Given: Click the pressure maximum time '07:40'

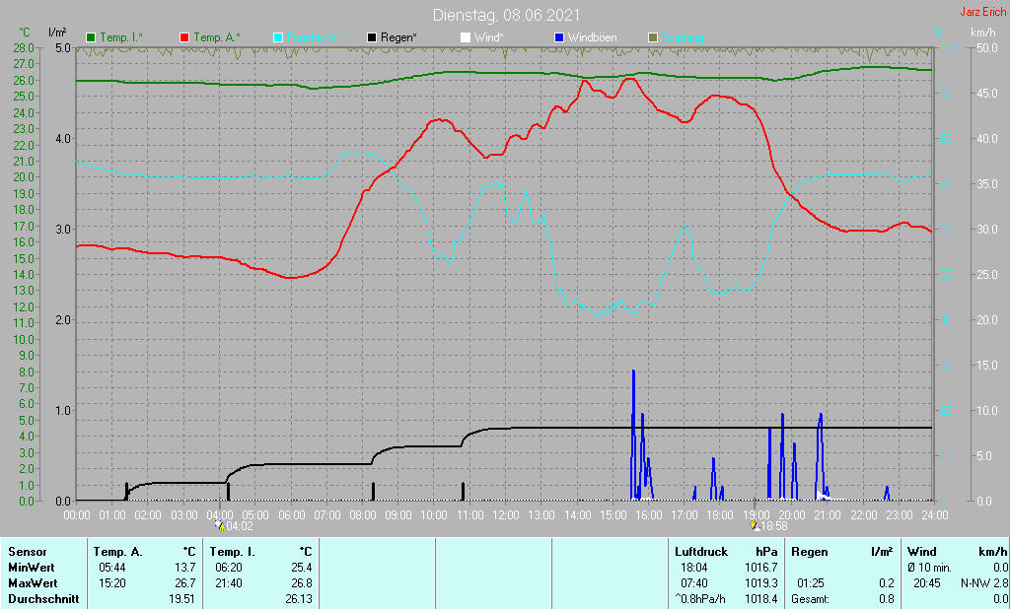Looking at the screenshot, I should [693, 583].
